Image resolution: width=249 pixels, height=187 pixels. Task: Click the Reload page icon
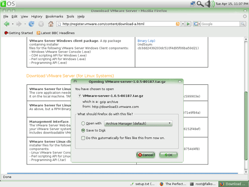point(31,24)
